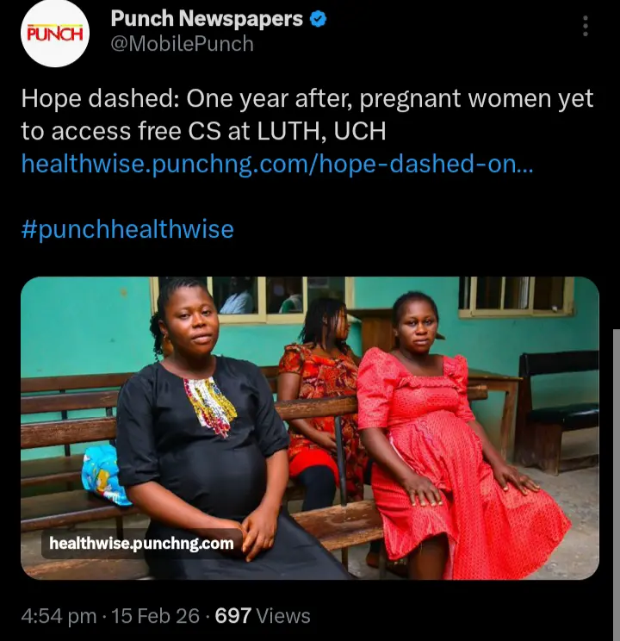This screenshot has height=641, width=620.
Task: Open the Punch profile avatar logo
Action: (55, 34)
